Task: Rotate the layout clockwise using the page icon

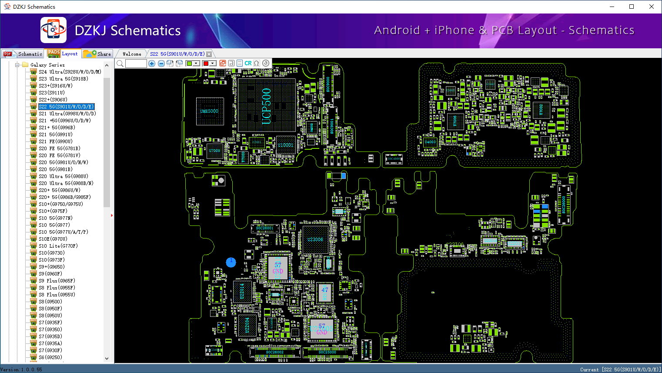Action: coord(170,64)
